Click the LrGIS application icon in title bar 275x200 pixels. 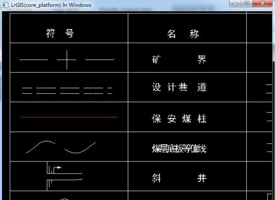[6, 5]
